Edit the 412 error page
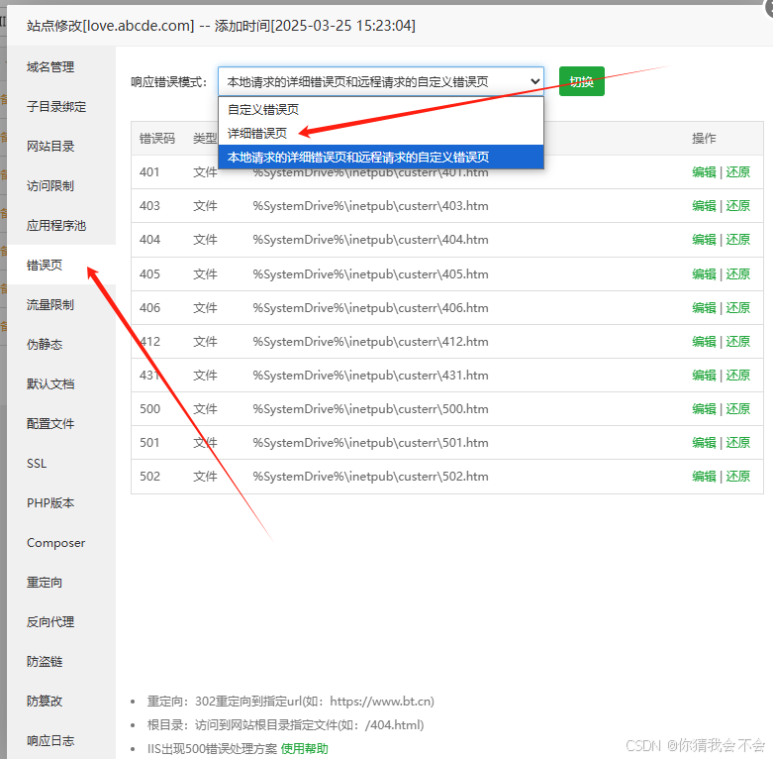Image resolution: width=773 pixels, height=759 pixels. point(704,342)
